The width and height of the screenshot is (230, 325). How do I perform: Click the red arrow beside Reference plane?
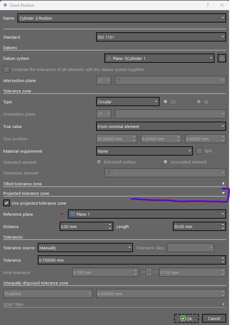pos(62,214)
